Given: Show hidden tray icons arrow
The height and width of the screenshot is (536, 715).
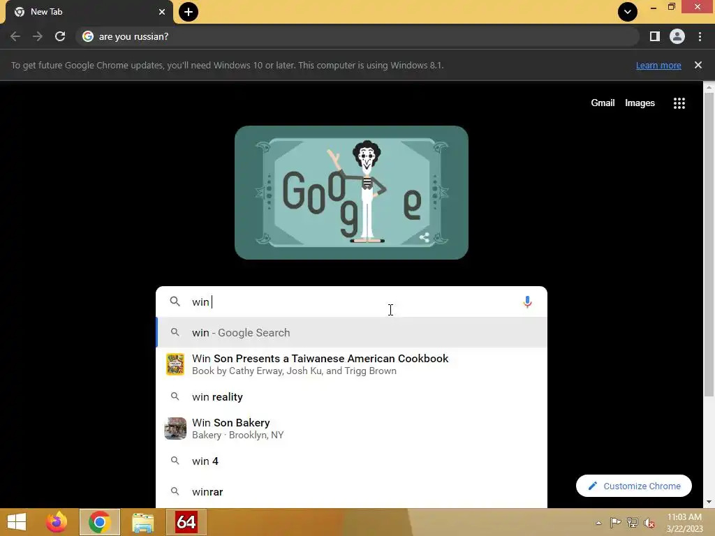Looking at the screenshot, I should pos(598,523).
